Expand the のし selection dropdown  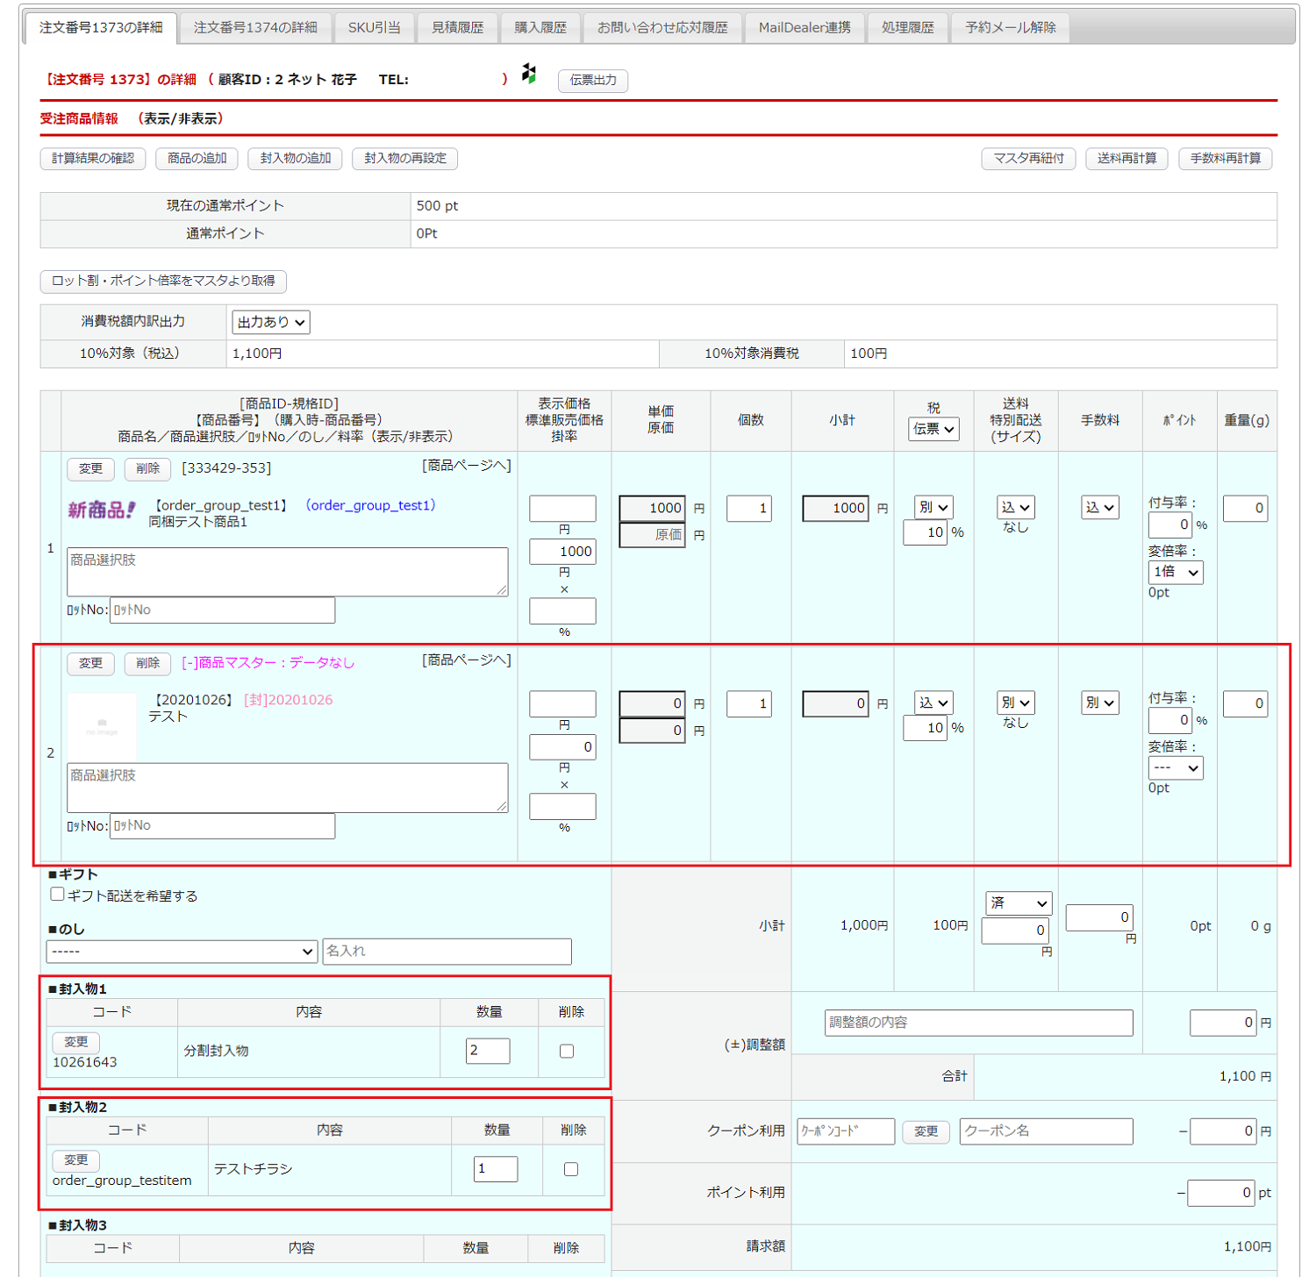click(182, 952)
